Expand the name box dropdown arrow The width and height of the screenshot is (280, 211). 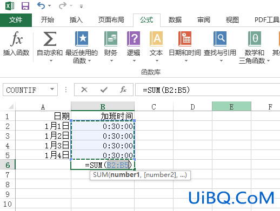[x=52, y=90]
